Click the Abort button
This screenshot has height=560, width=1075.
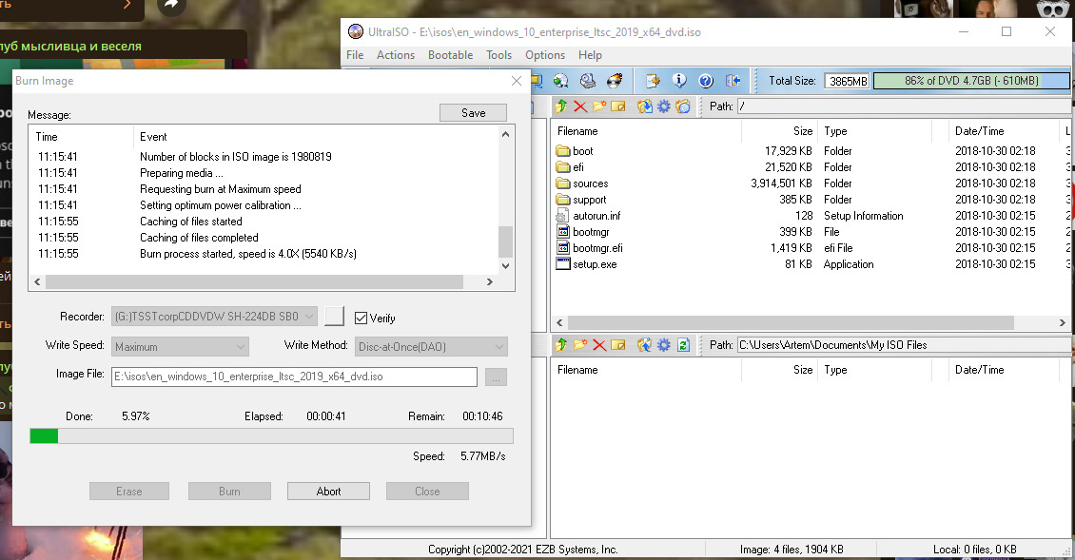point(328,492)
